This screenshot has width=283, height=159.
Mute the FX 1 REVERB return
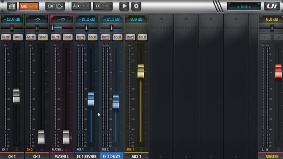[x=80, y=37]
